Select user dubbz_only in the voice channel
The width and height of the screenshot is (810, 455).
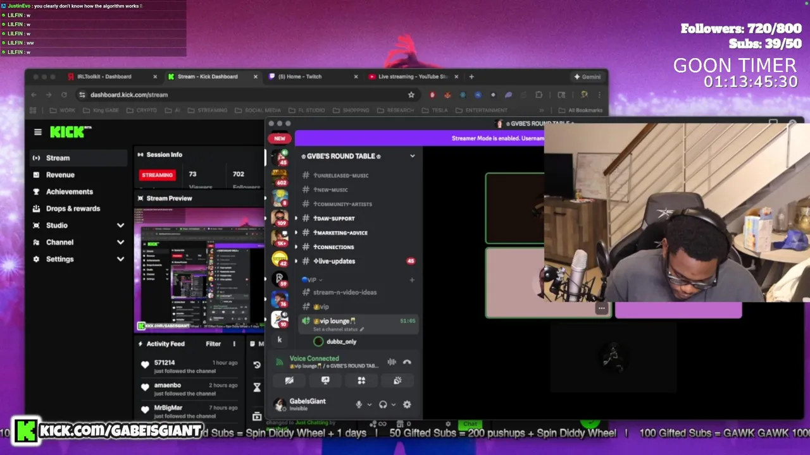(342, 341)
